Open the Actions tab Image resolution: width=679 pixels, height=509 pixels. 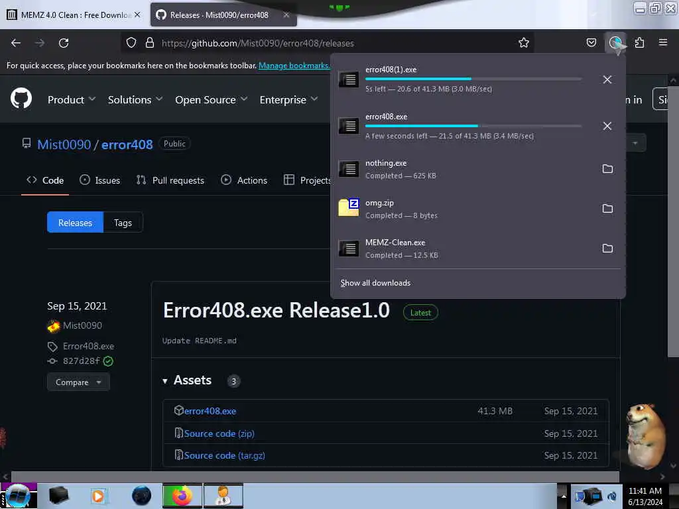click(x=244, y=180)
